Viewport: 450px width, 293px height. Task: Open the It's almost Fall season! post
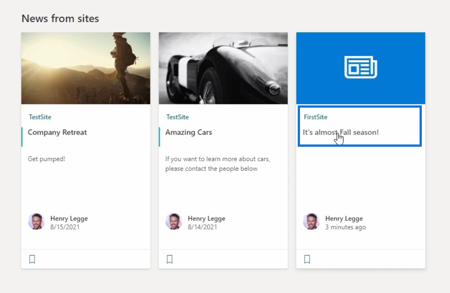(x=340, y=133)
